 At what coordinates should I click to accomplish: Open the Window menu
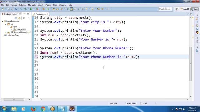coord(62,5)
